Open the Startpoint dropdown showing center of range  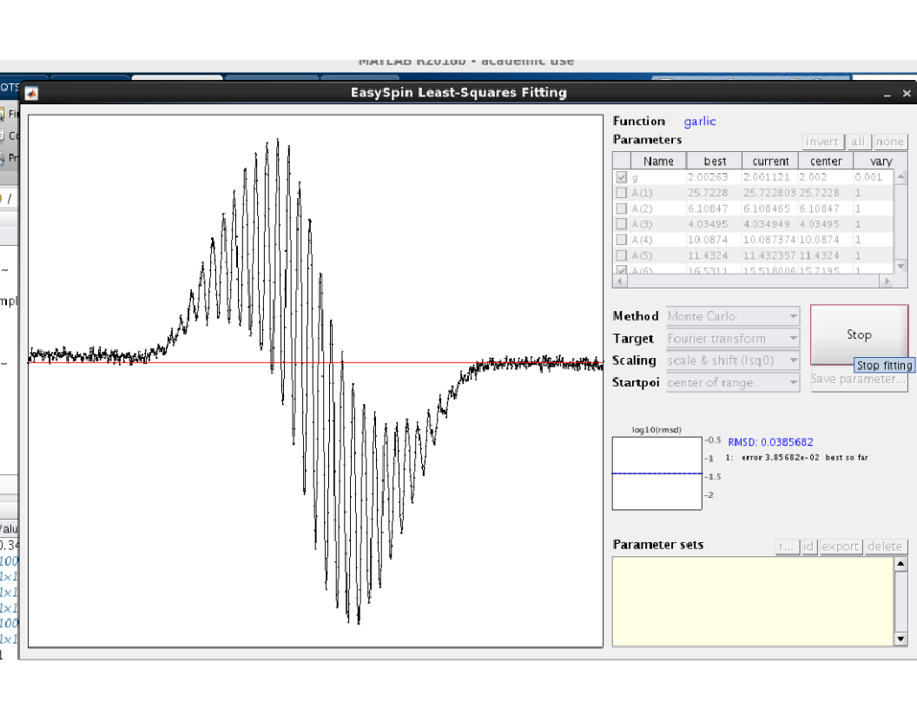click(x=733, y=382)
